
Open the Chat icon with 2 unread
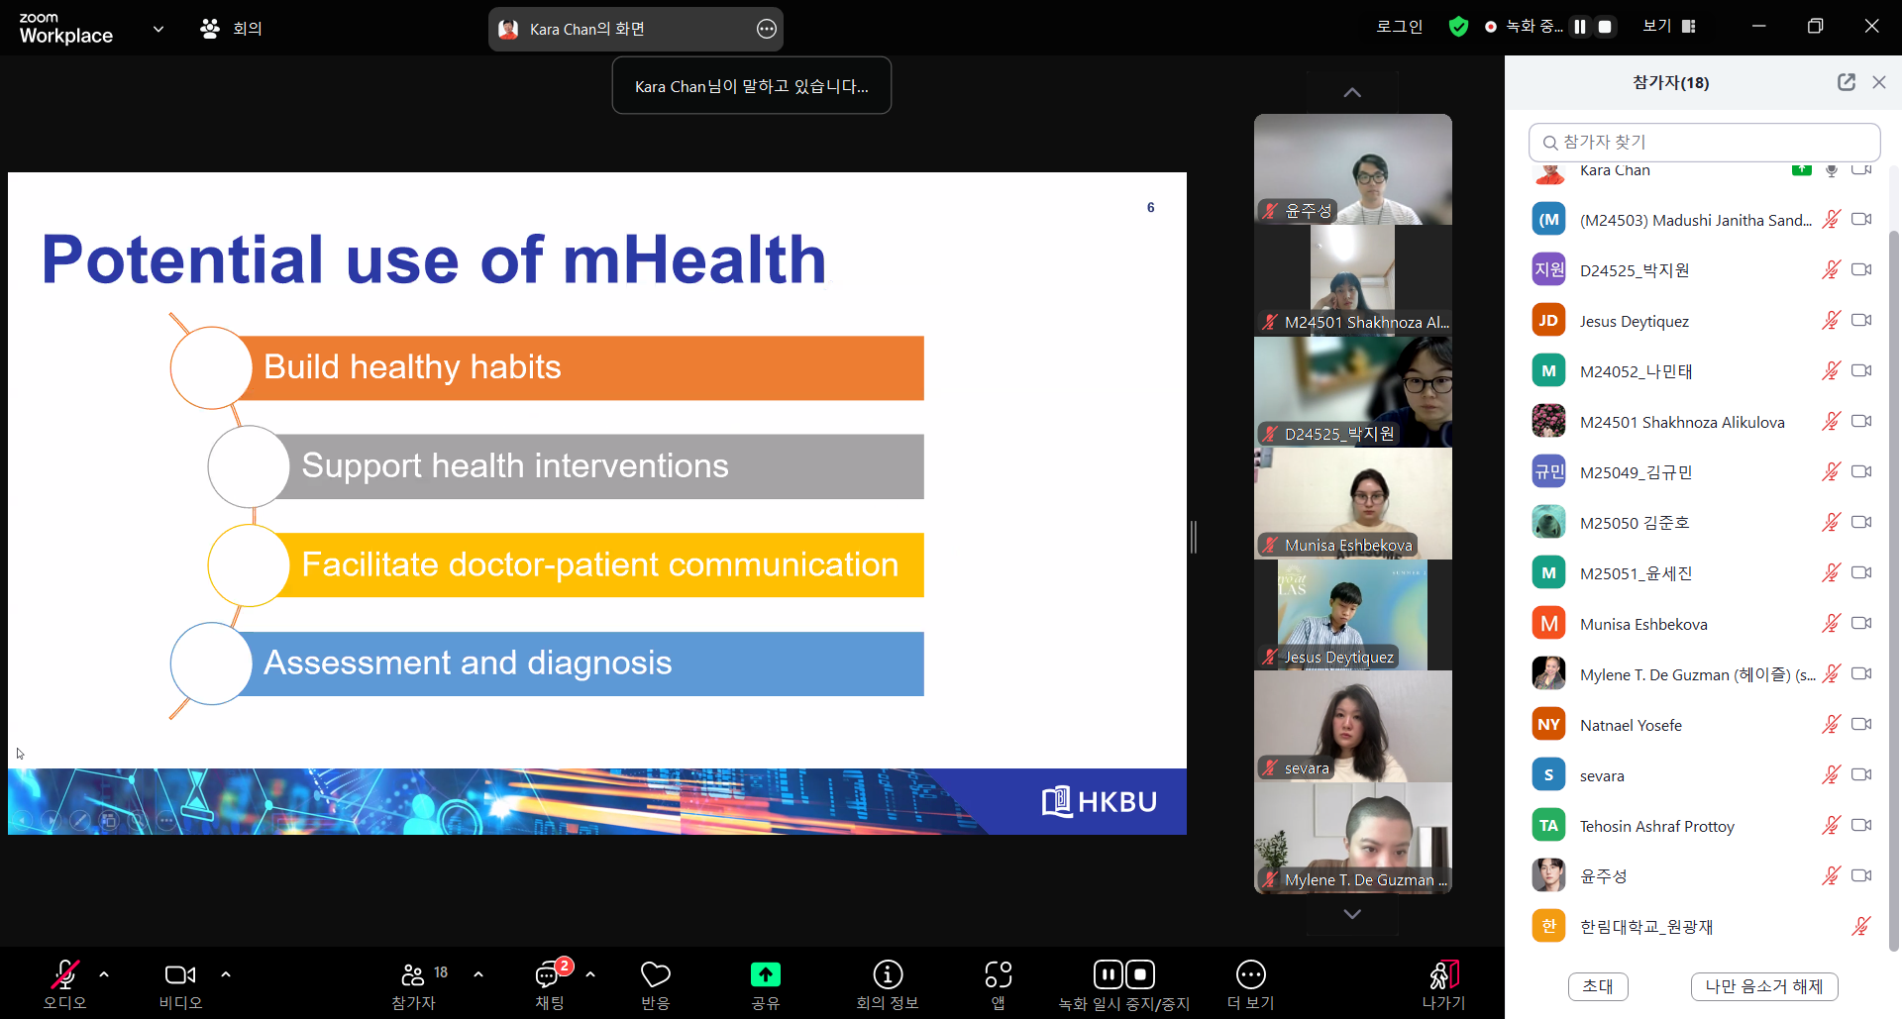tap(548, 975)
